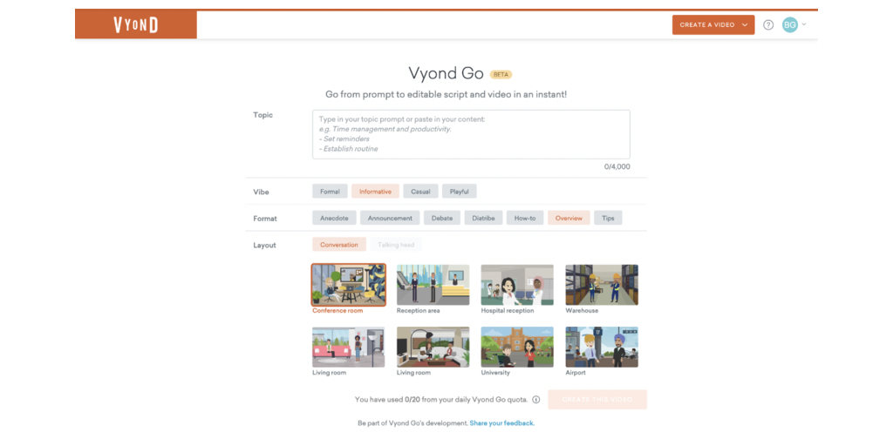Select the University scene thumbnail

517,348
